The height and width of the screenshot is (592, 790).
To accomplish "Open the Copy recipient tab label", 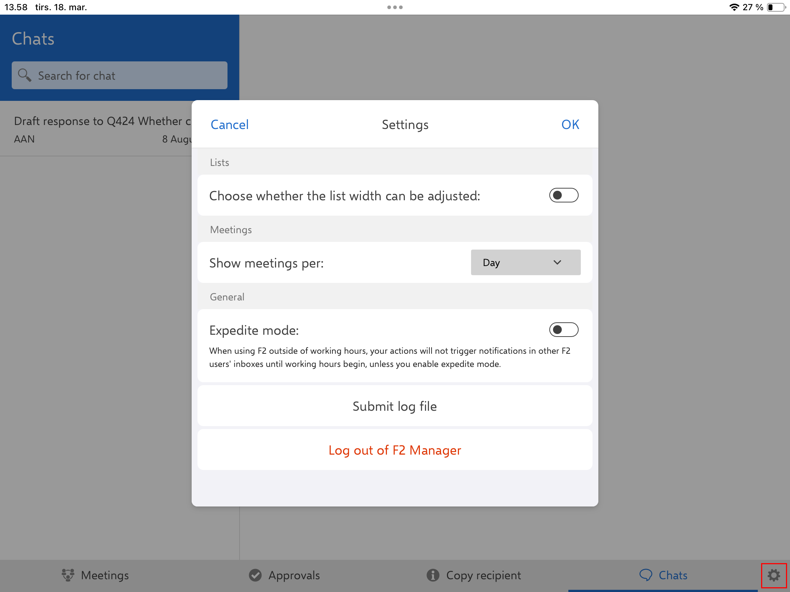I will click(x=484, y=575).
